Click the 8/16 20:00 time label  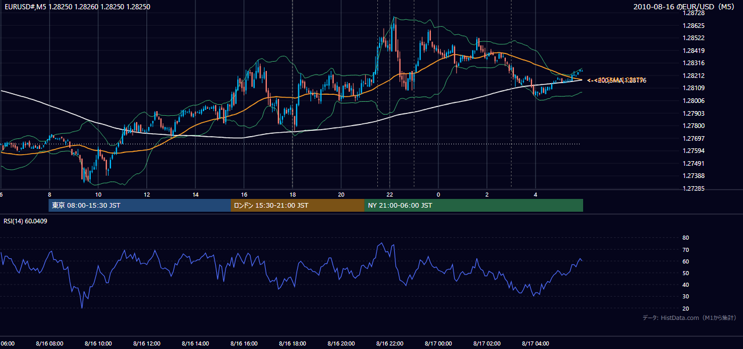pyautogui.click(x=341, y=343)
